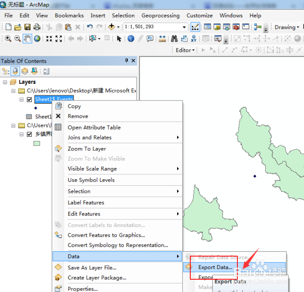This screenshot has height=292, width=304.
Task: Click the scale value field 1:1,501,293
Action: point(153,27)
